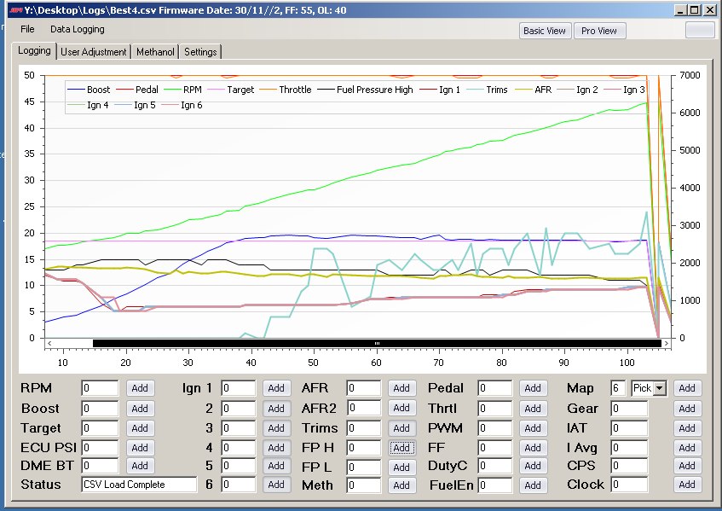Click the Map number field
Screen dimensions: 722x511
618,388
